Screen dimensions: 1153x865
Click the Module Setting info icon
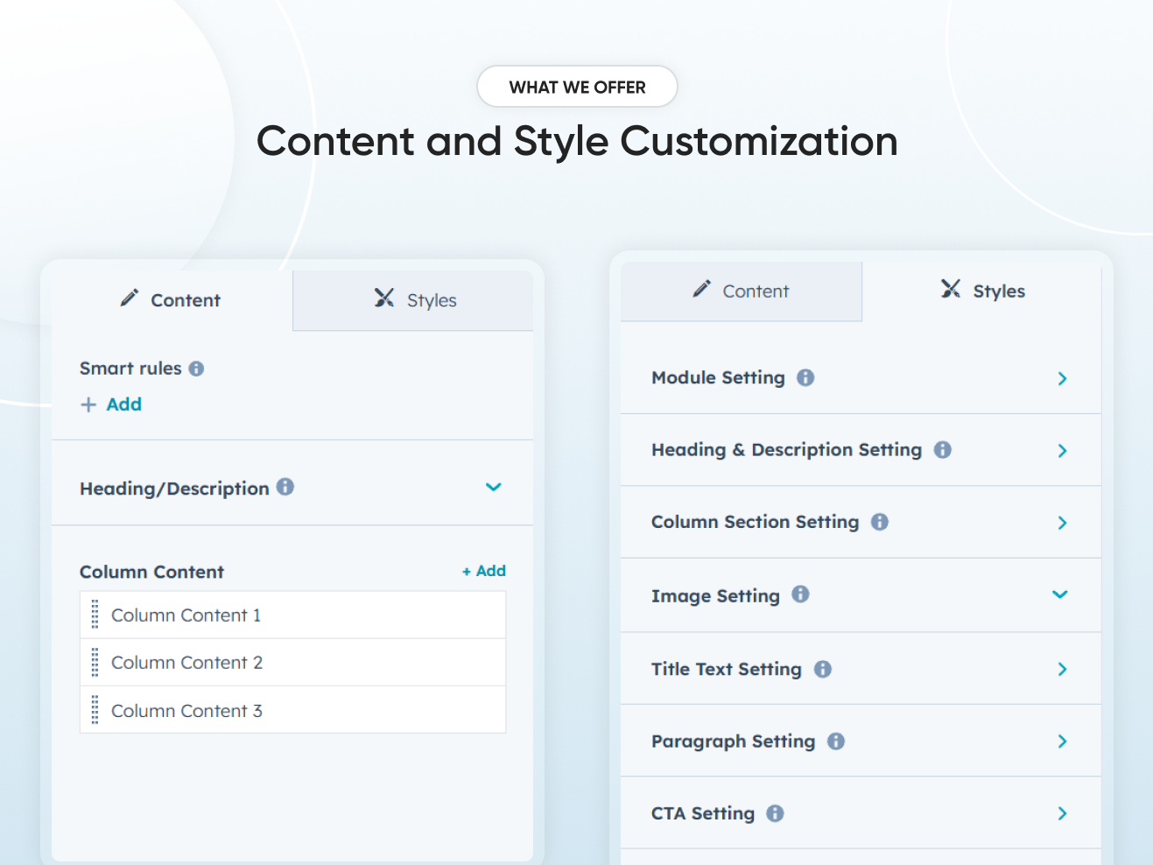point(805,377)
